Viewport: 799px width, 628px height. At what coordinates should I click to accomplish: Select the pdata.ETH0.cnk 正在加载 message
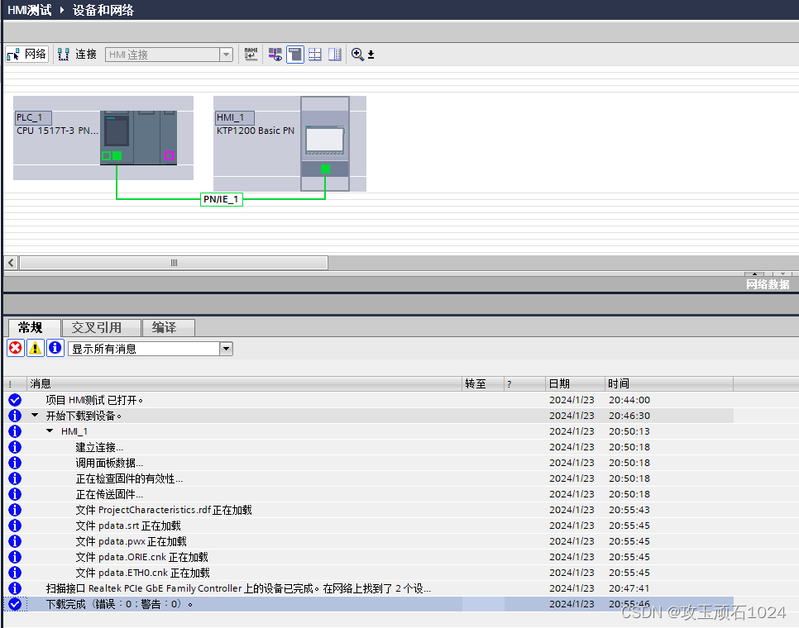pyautogui.click(x=369, y=573)
